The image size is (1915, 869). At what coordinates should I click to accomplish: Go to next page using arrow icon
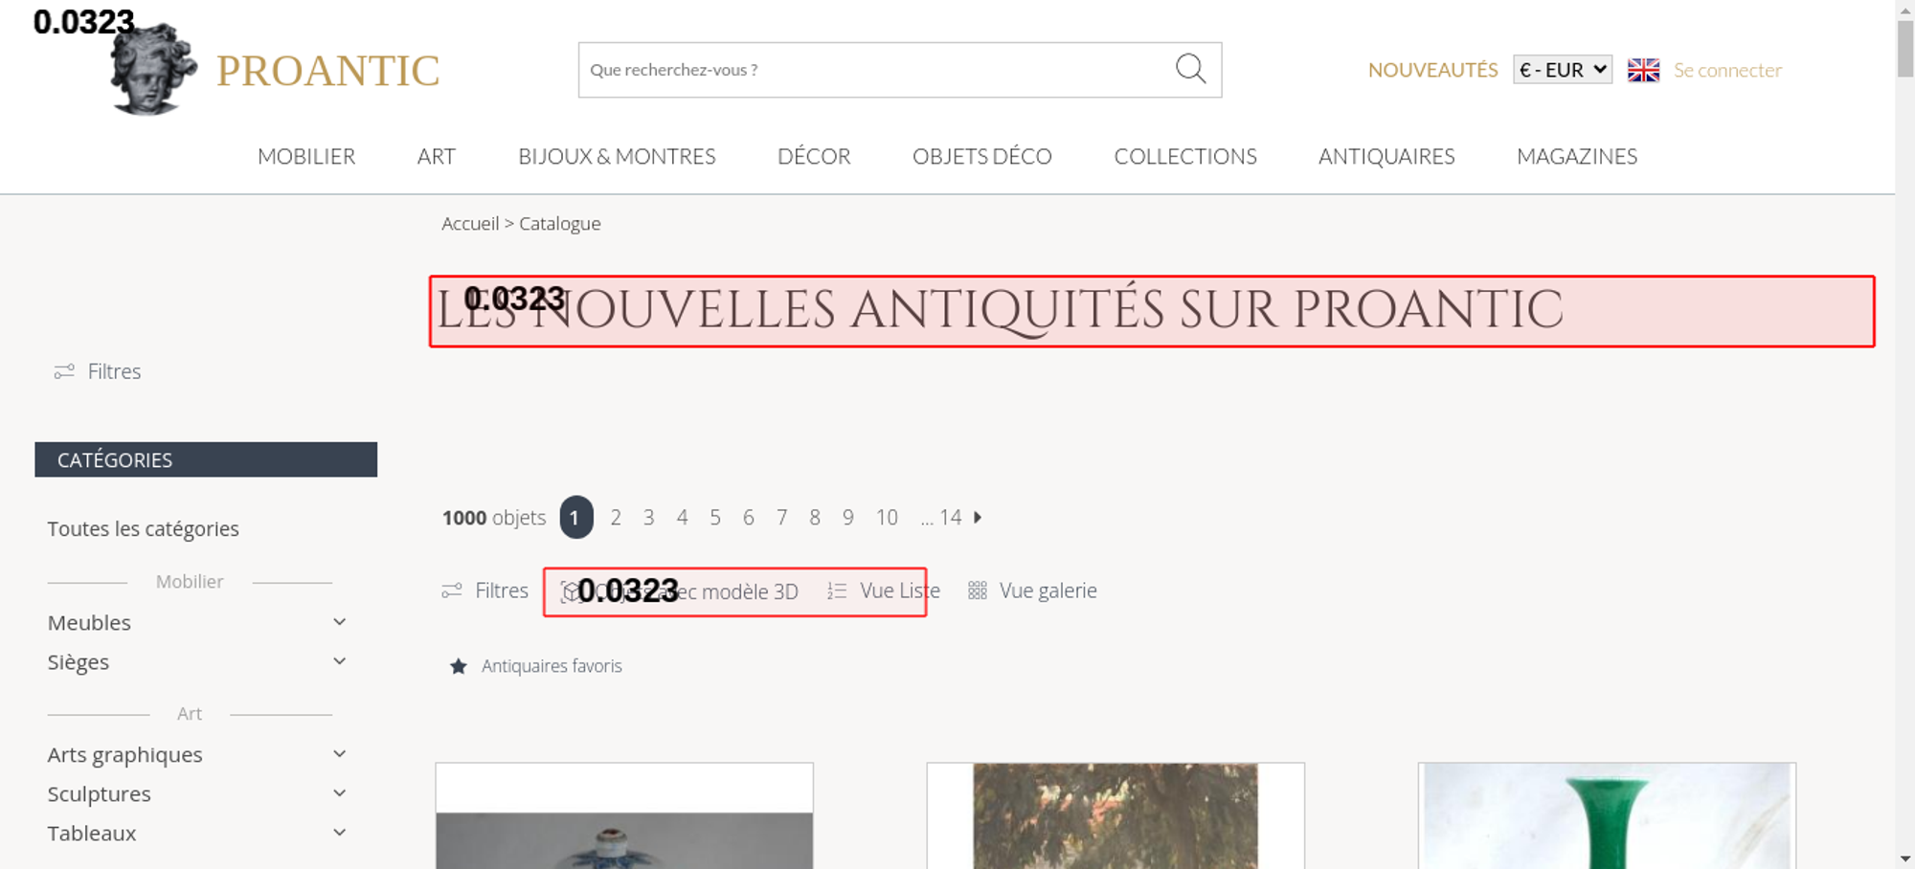pos(978,518)
